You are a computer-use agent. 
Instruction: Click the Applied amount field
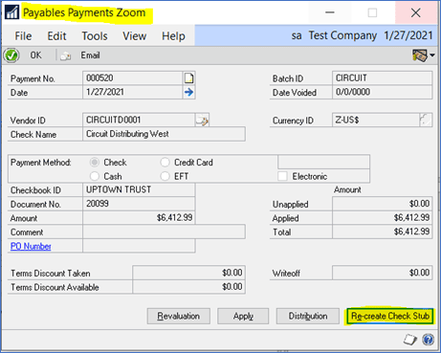(383, 218)
